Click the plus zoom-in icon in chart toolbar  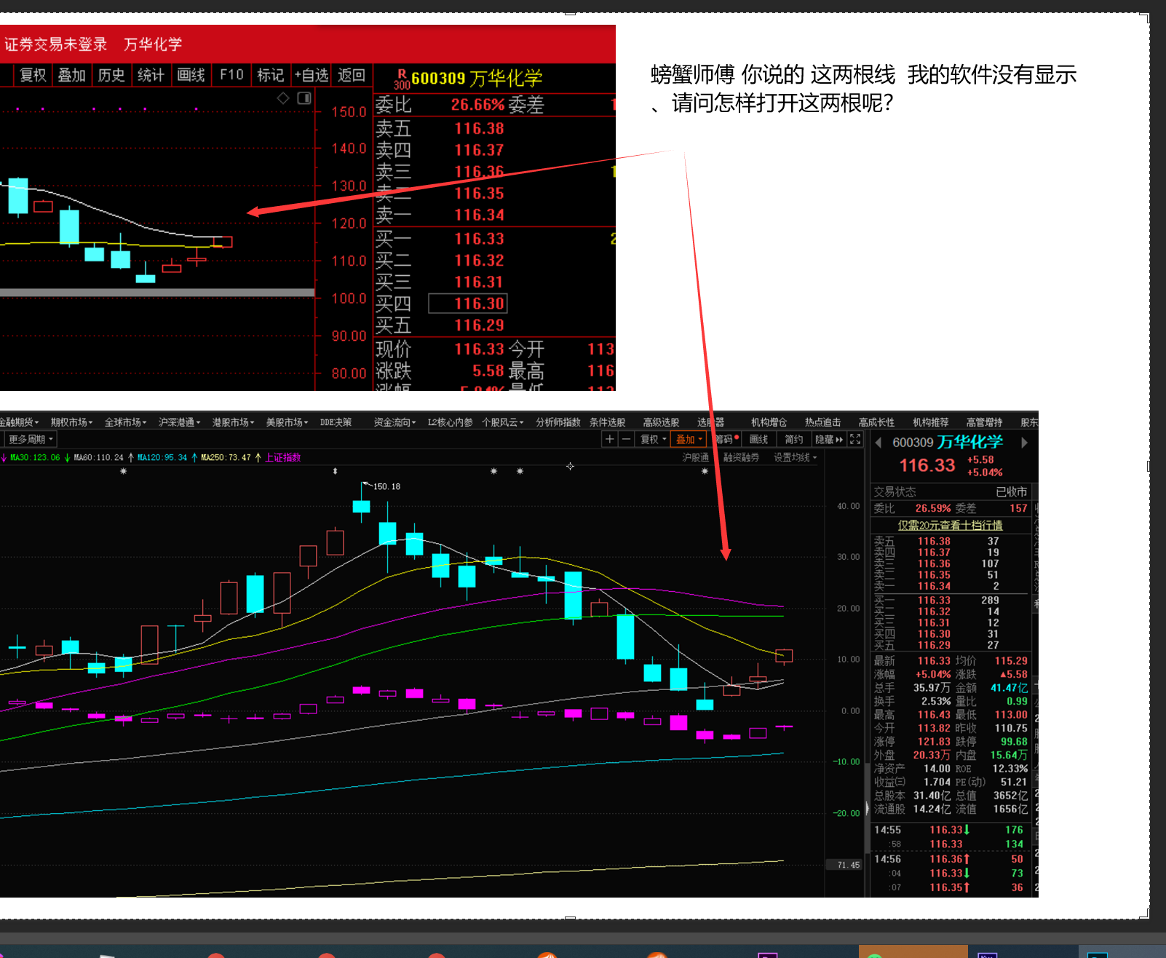click(610, 439)
